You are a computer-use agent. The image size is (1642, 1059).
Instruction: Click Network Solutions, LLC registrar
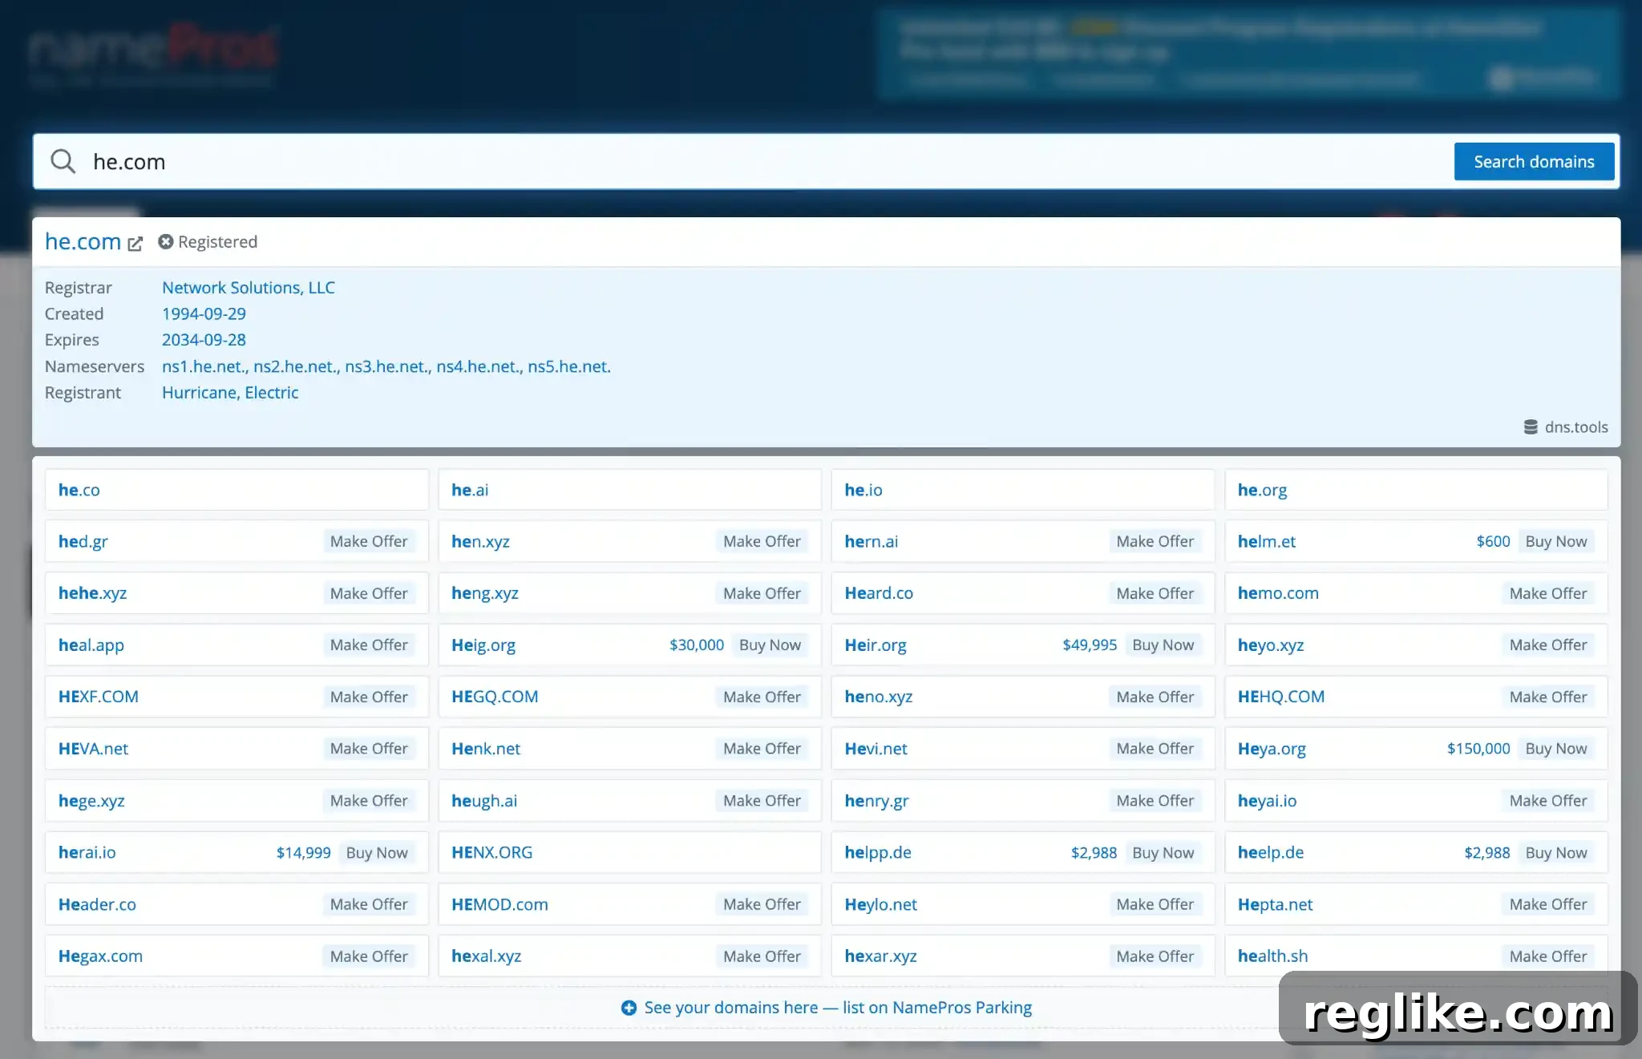pos(249,287)
